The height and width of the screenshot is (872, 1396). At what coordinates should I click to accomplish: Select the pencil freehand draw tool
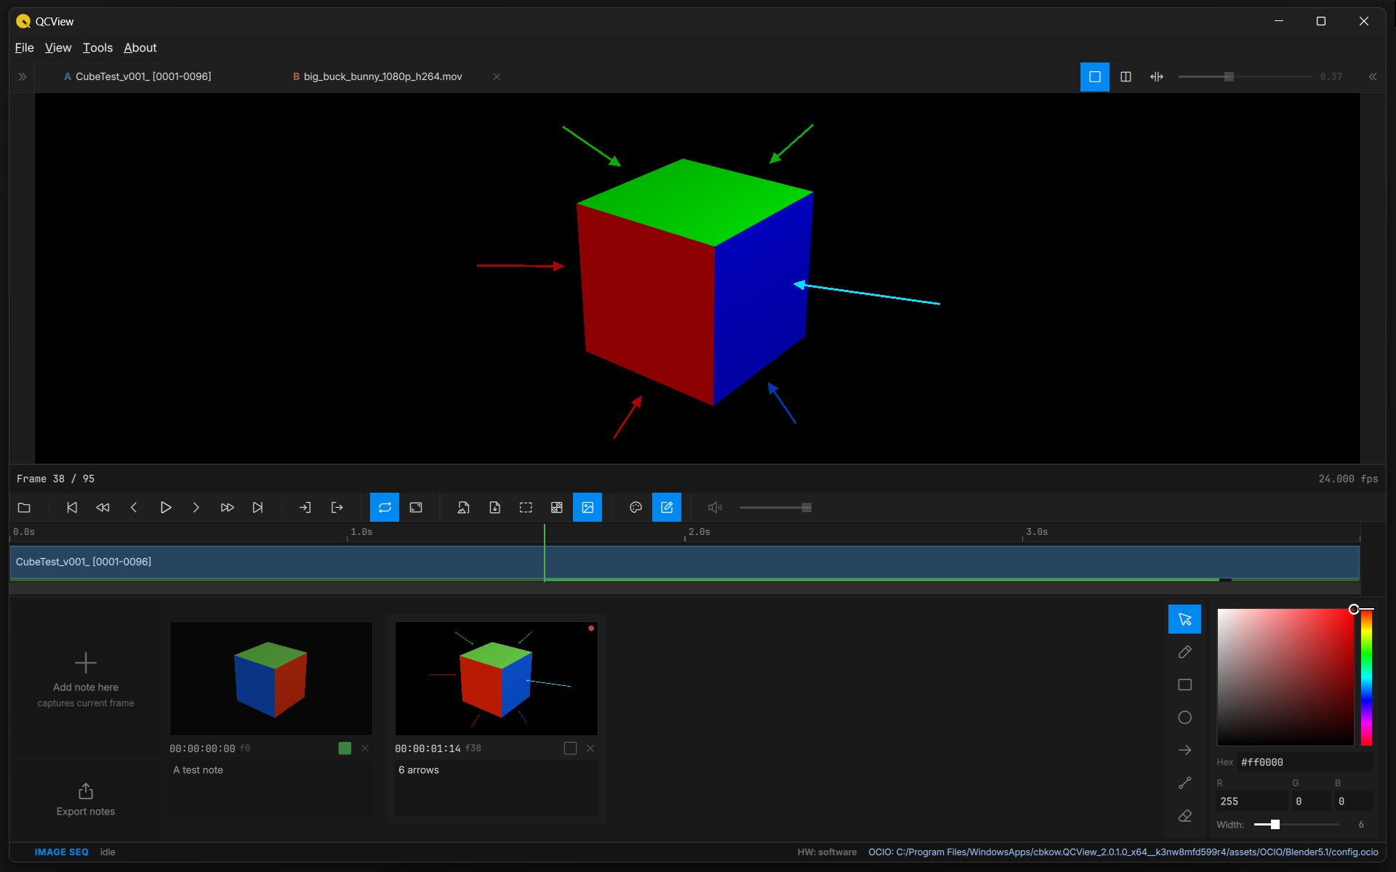(x=1184, y=652)
